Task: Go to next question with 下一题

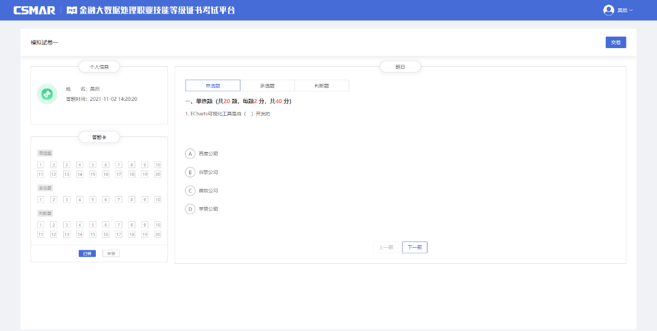Action: [x=415, y=248]
